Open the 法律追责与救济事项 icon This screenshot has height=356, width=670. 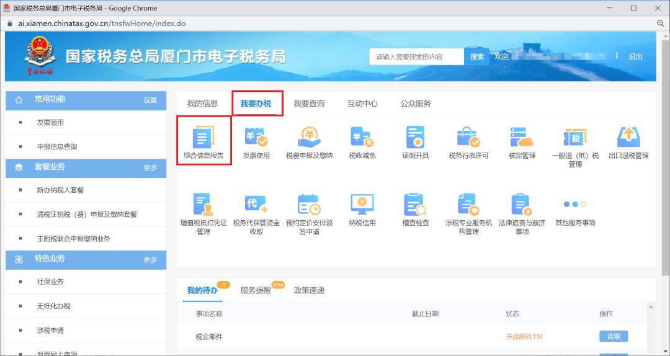tap(522, 204)
